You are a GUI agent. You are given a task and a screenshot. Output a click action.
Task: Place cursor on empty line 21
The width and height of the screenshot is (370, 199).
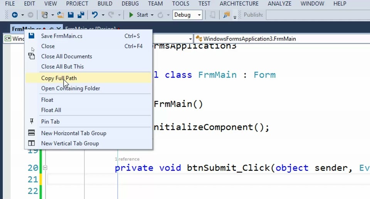click(208, 179)
